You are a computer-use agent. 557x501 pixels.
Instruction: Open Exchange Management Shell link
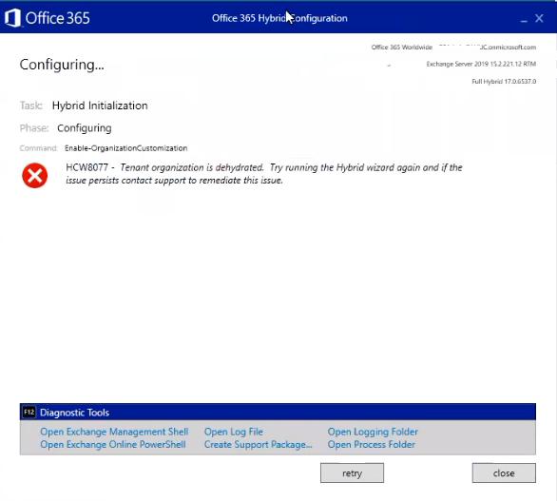114,432
